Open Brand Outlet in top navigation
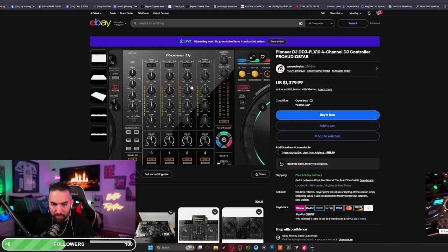Image resolution: width=448 pixels, height=252 pixels. 127,13
